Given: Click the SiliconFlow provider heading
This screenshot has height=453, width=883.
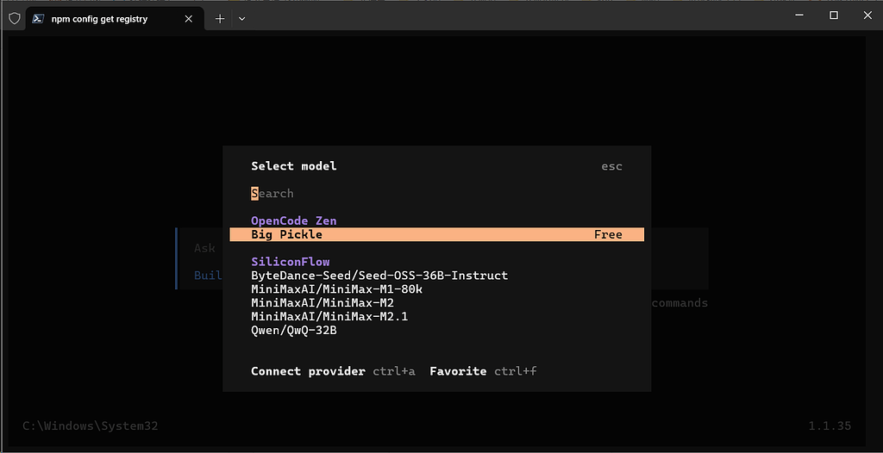Looking at the screenshot, I should pyautogui.click(x=291, y=262).
